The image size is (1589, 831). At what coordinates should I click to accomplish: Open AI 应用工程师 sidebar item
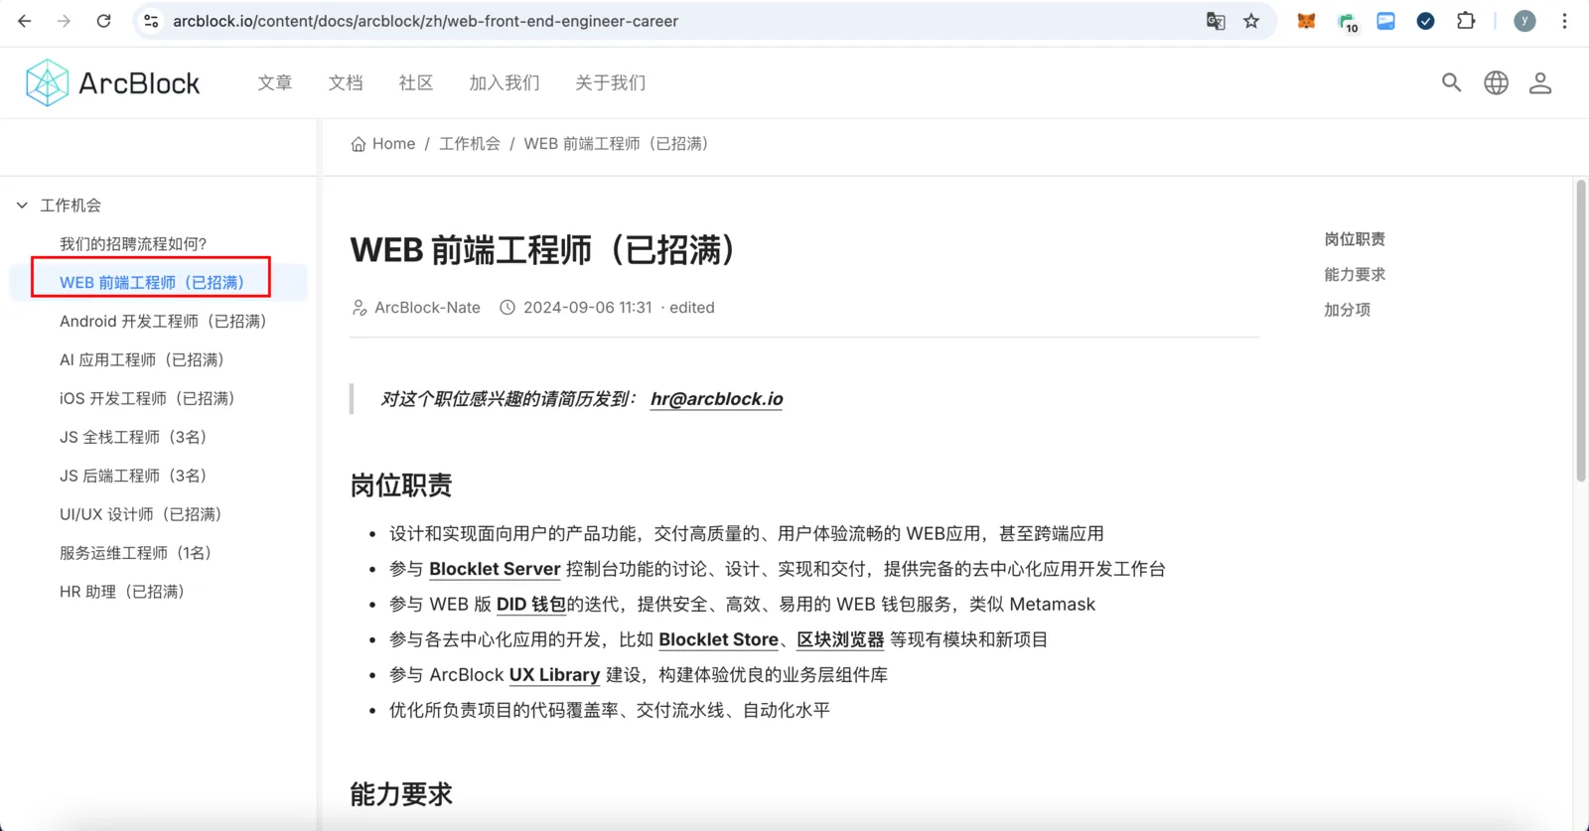(142, 359)
